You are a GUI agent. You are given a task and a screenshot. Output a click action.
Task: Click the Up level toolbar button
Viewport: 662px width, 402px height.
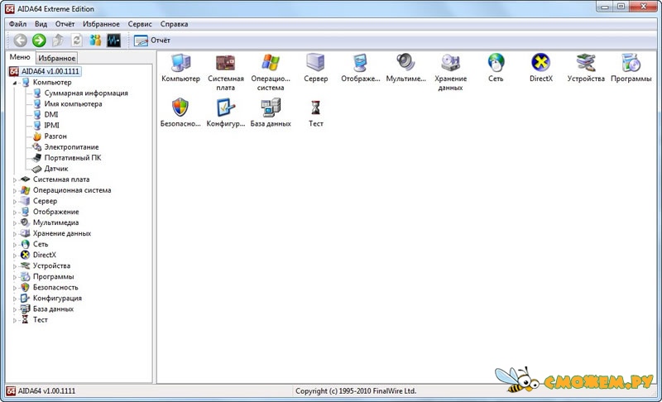pos(58,41)
